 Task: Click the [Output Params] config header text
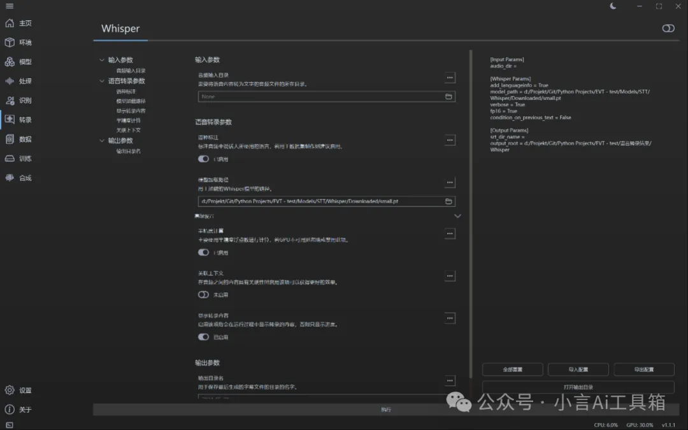509,131
